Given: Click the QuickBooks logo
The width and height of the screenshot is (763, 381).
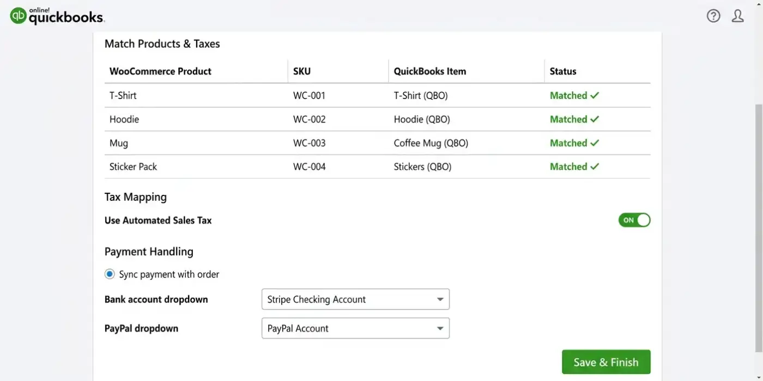Looking at the screenshot, I should coord(57,16).
